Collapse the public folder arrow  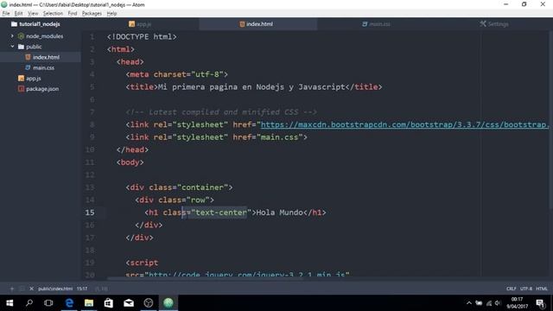tap(12, 47)
